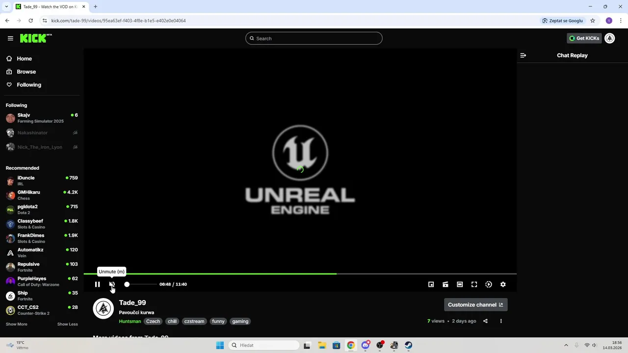Screen dimensions: 628x353
Task: Click the address bar URL
Action: 118,21
